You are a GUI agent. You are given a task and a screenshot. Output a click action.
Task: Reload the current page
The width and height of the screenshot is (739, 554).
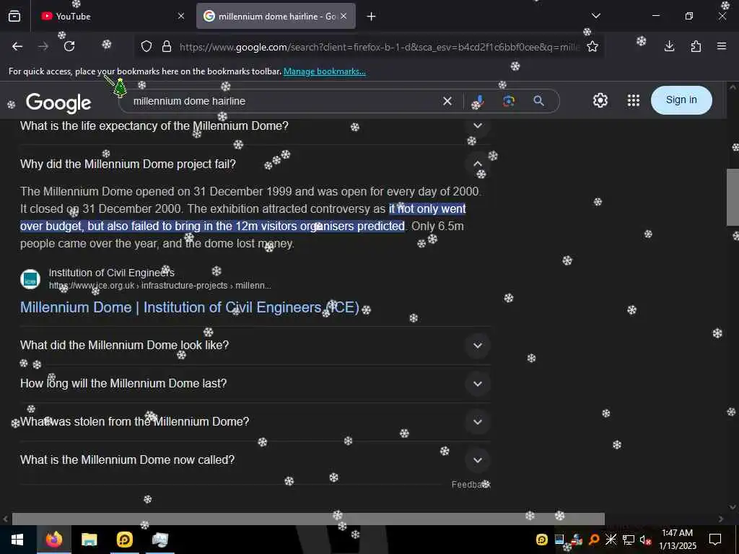point(69,46)
